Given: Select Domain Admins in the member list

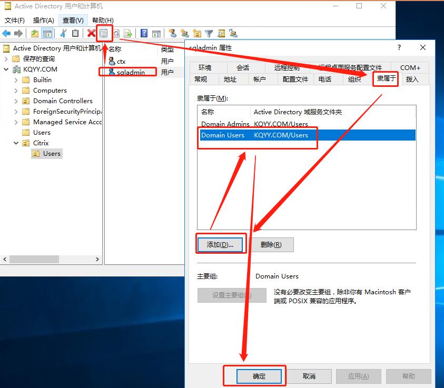Looking at the screenshot, I should (225, 124).
